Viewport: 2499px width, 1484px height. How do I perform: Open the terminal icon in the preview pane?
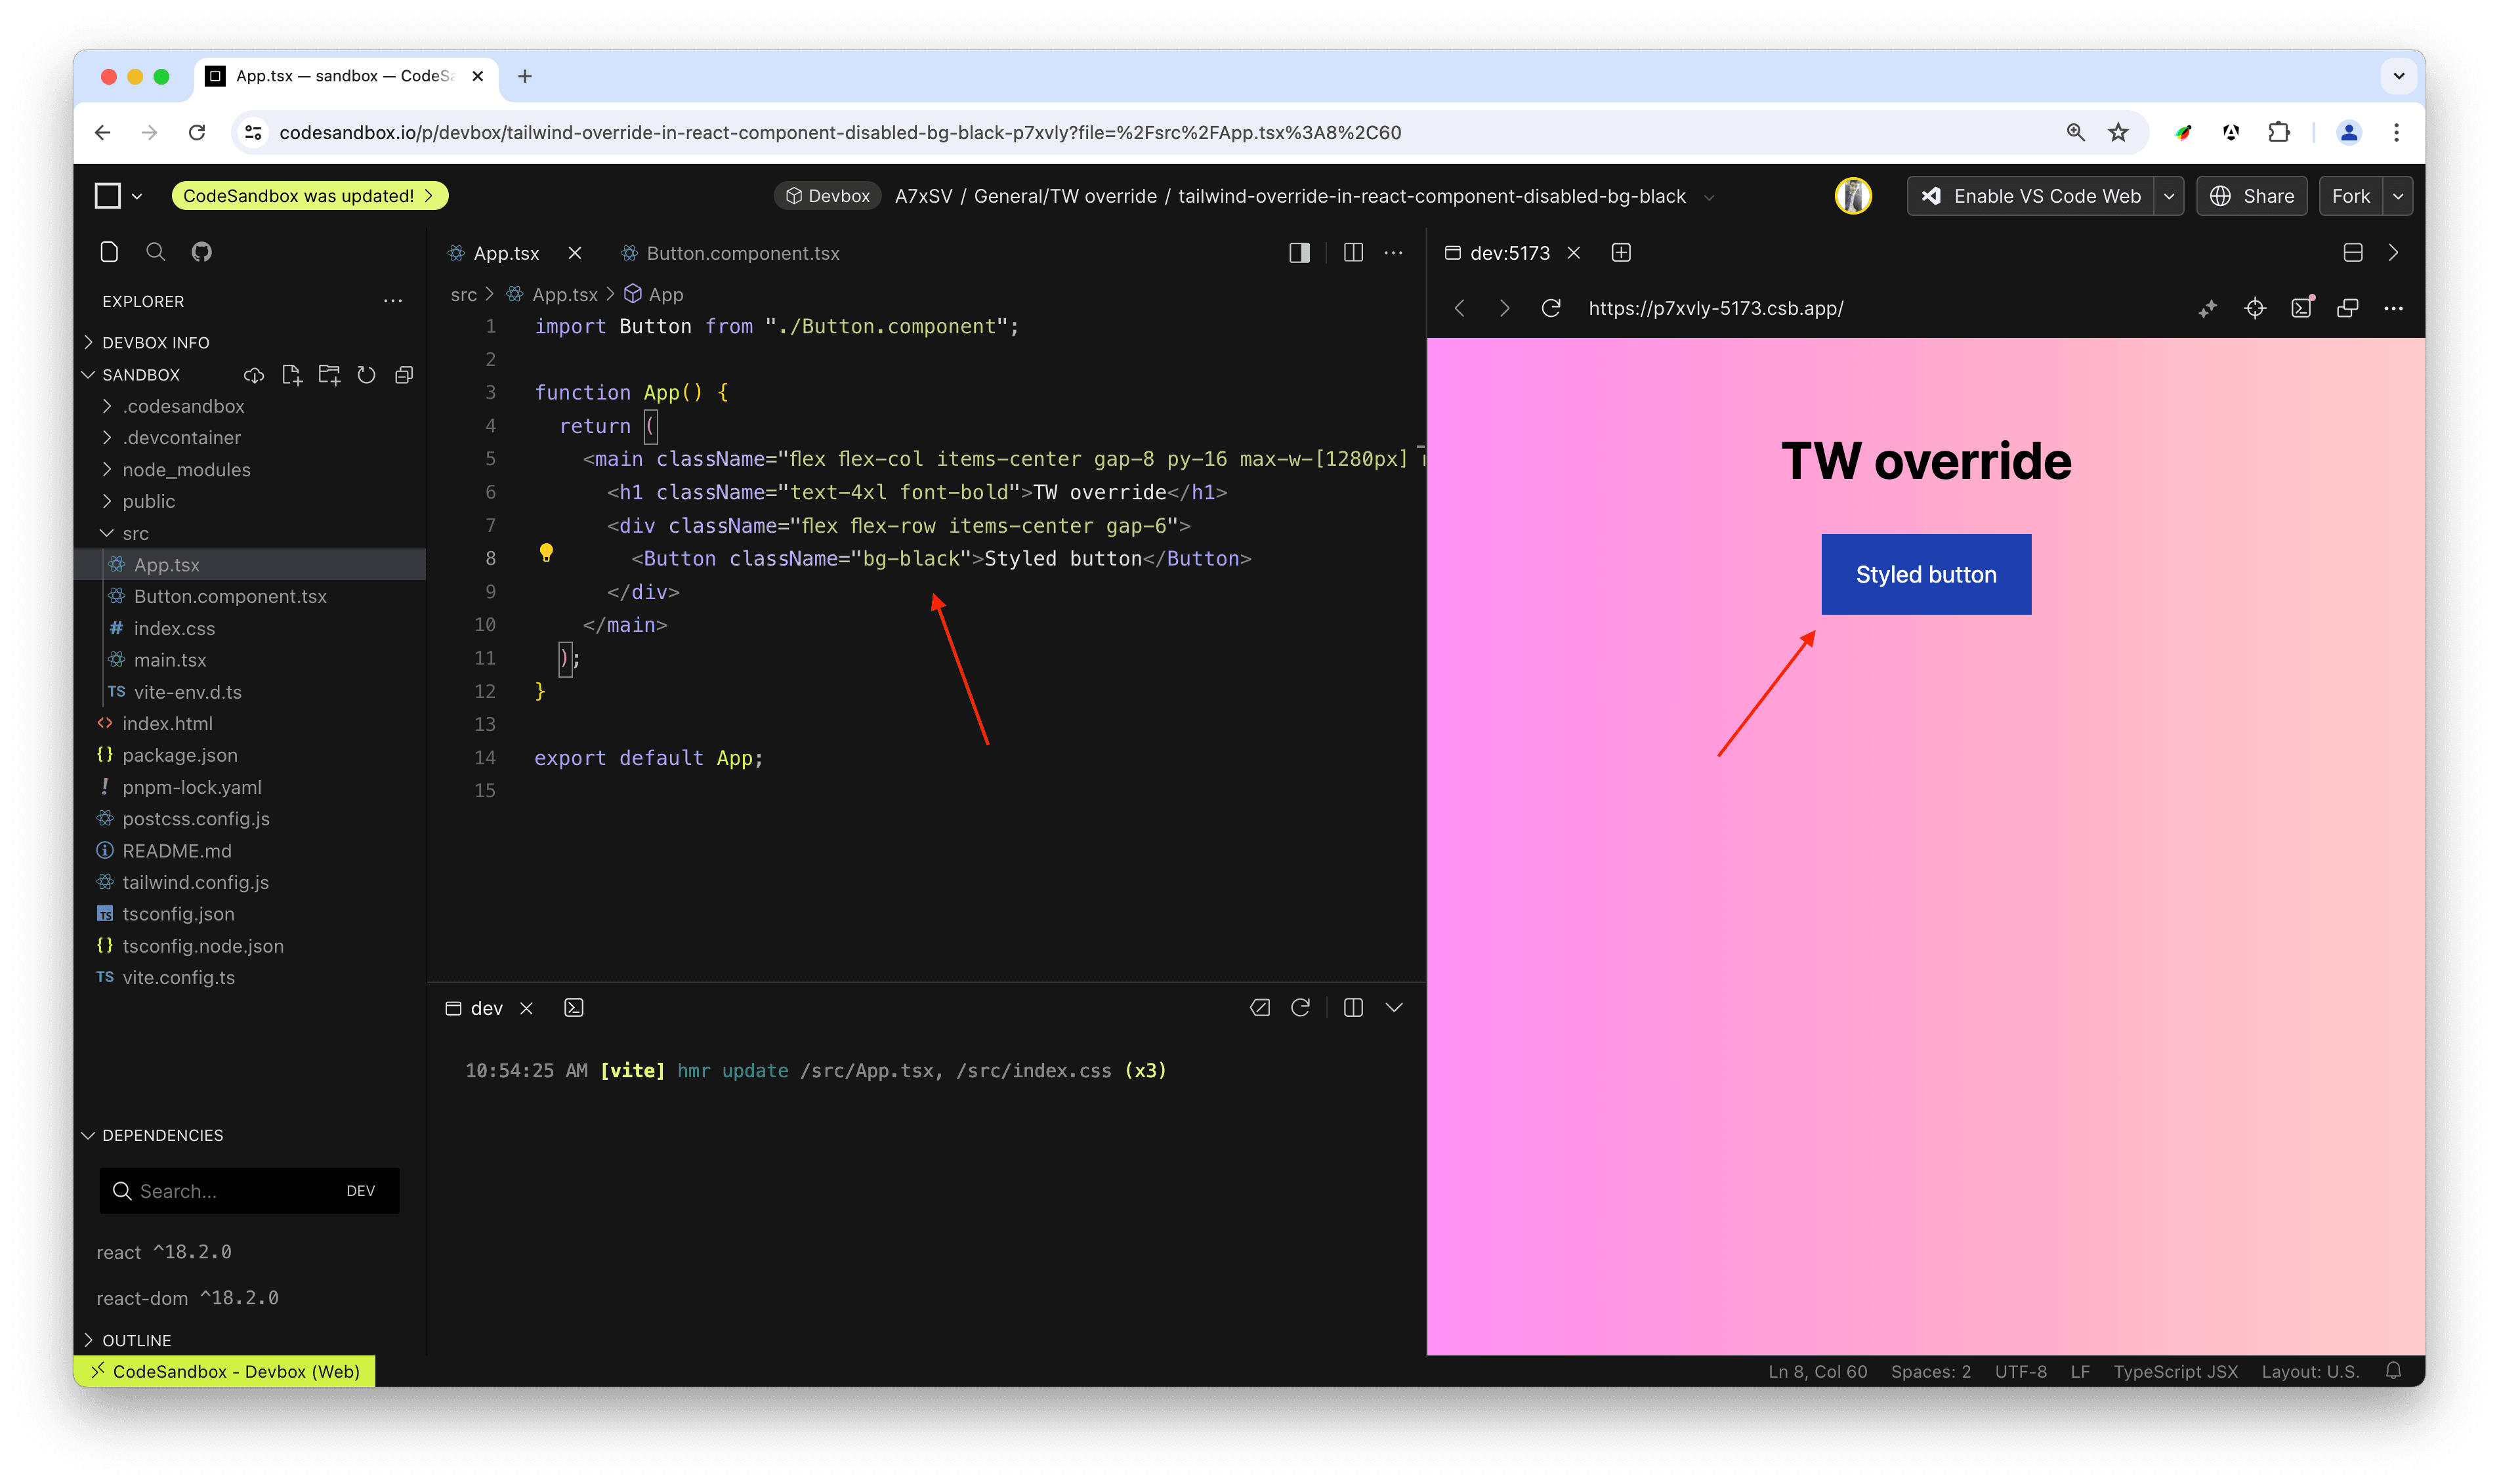coord(2302,309)
